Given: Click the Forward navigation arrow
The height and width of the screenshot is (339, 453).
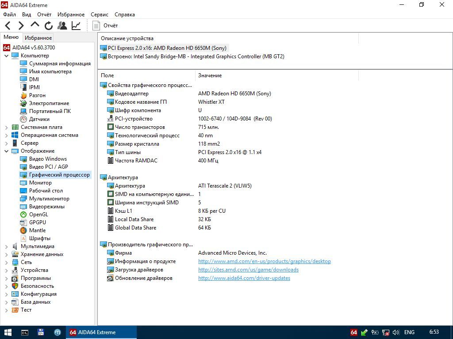Looking at the screenshot, I should pyautogui.click(x=21, y=26).
